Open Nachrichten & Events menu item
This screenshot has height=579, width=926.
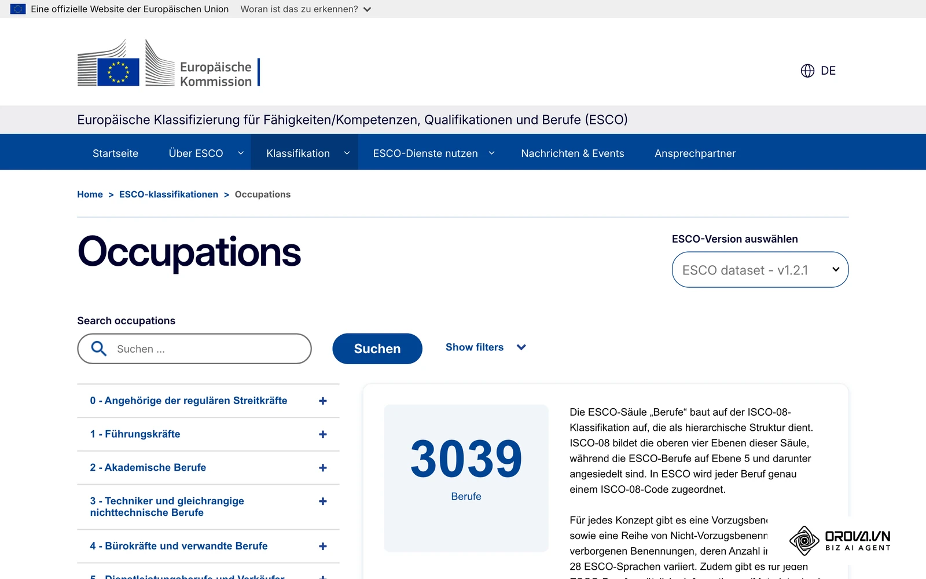572,153
